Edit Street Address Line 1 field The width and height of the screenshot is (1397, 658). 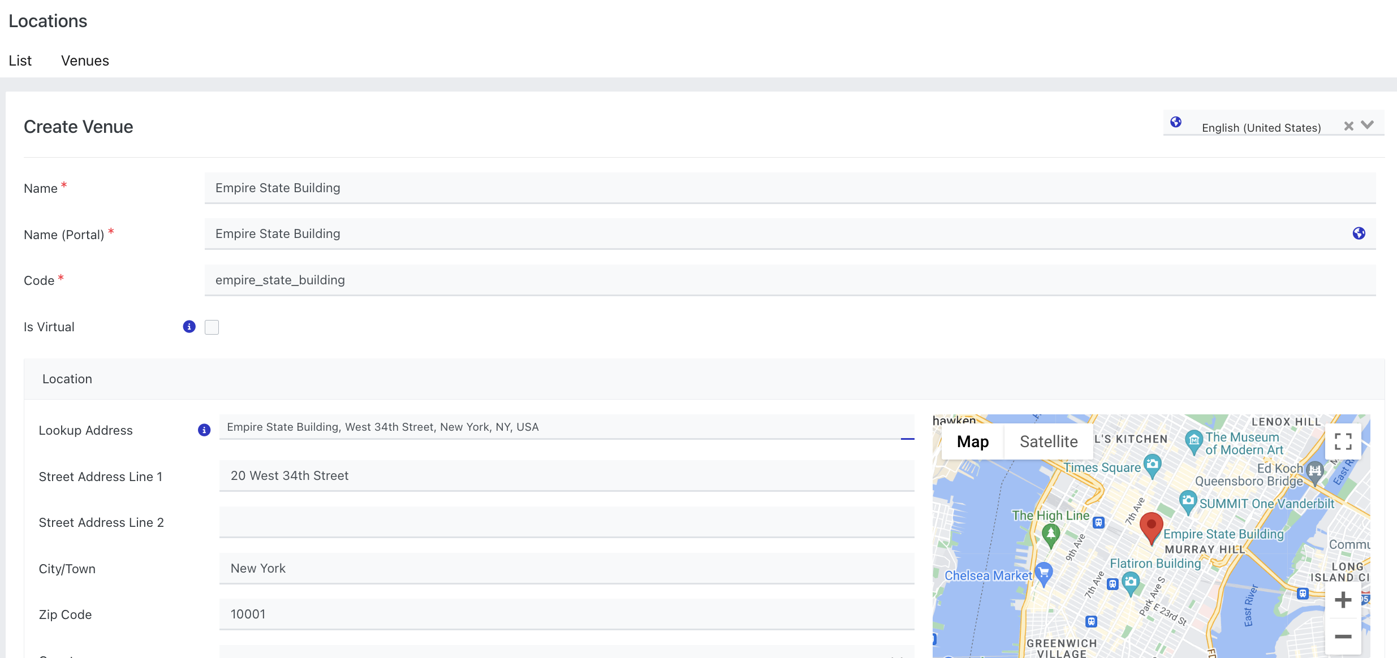(x=567, y=476)
